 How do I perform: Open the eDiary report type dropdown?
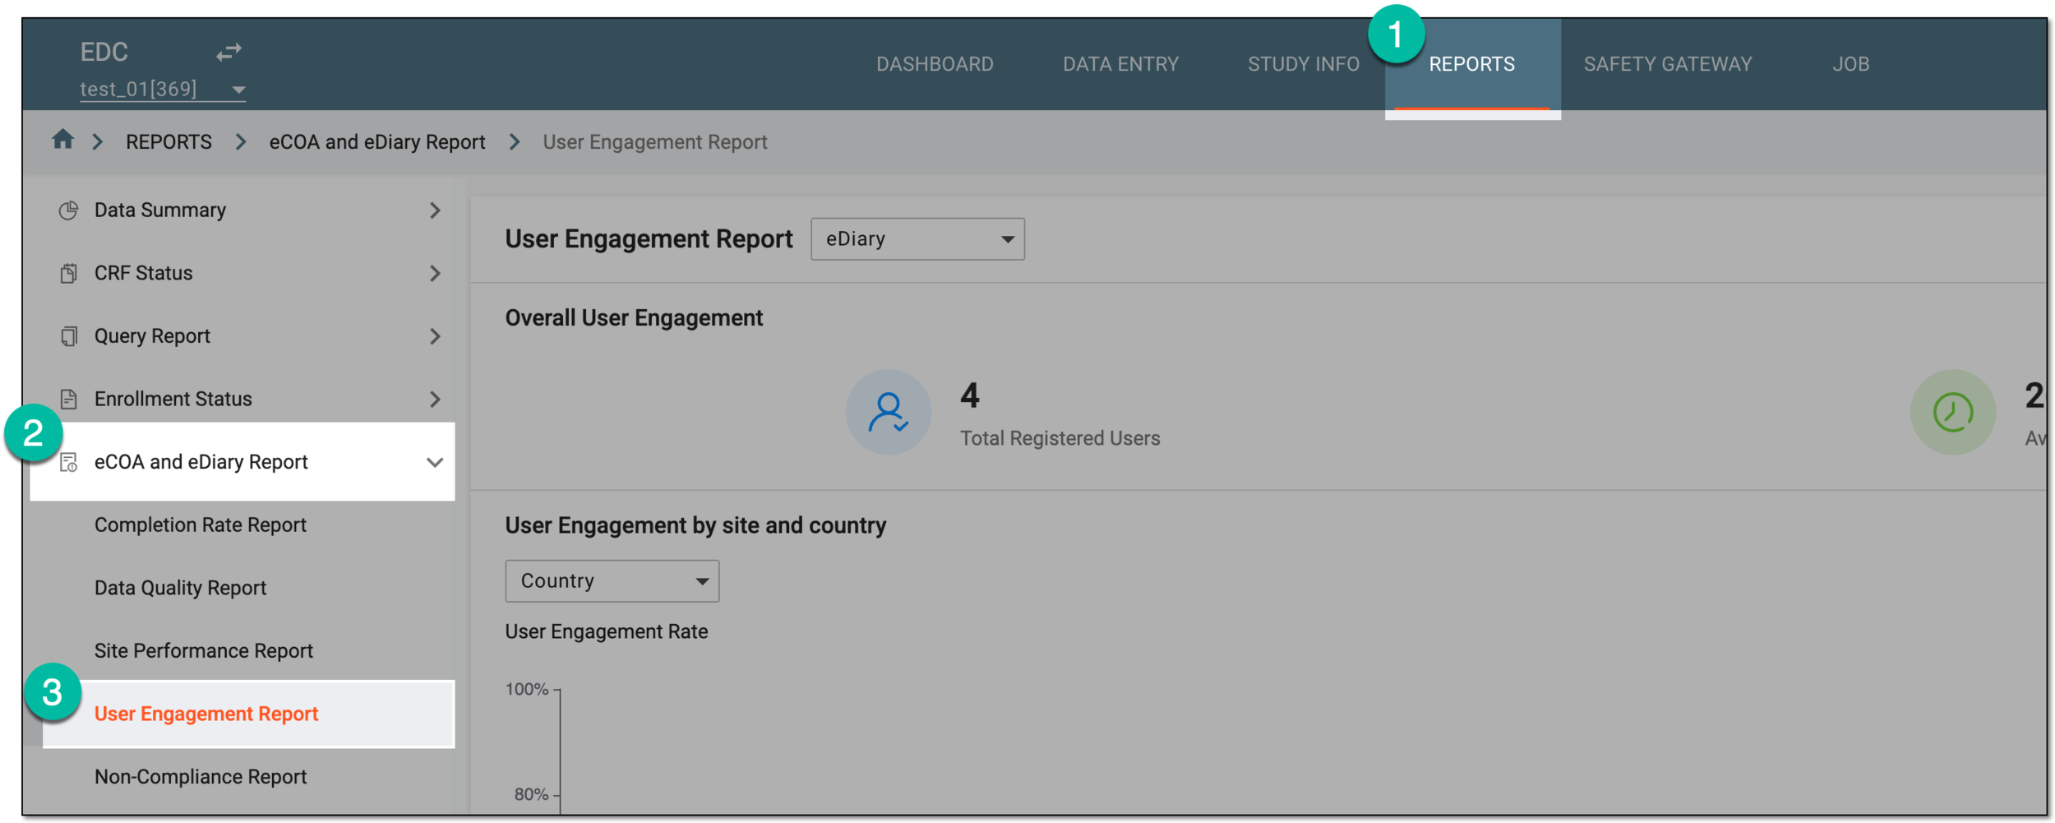click(x=917, y=239)
